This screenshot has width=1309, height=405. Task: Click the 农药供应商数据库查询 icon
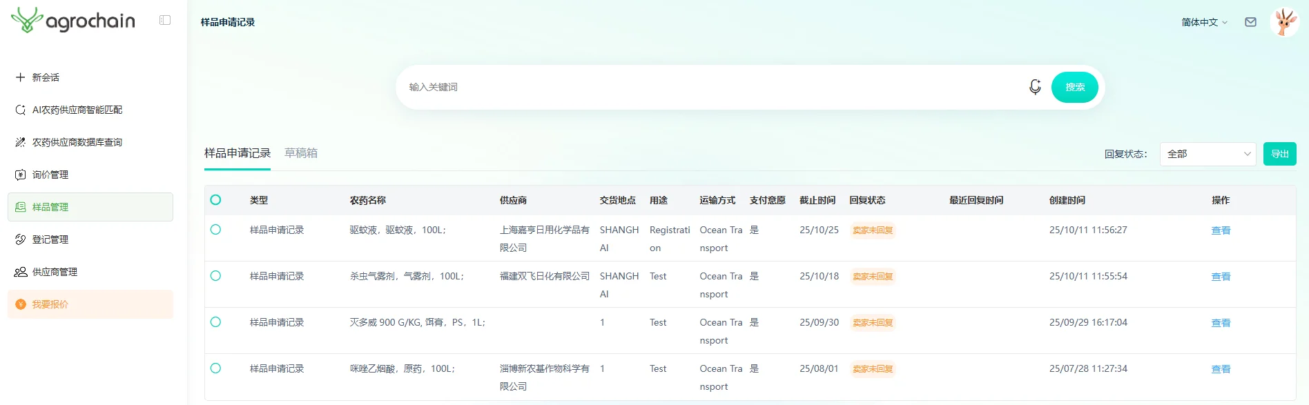tap(20, 142)
